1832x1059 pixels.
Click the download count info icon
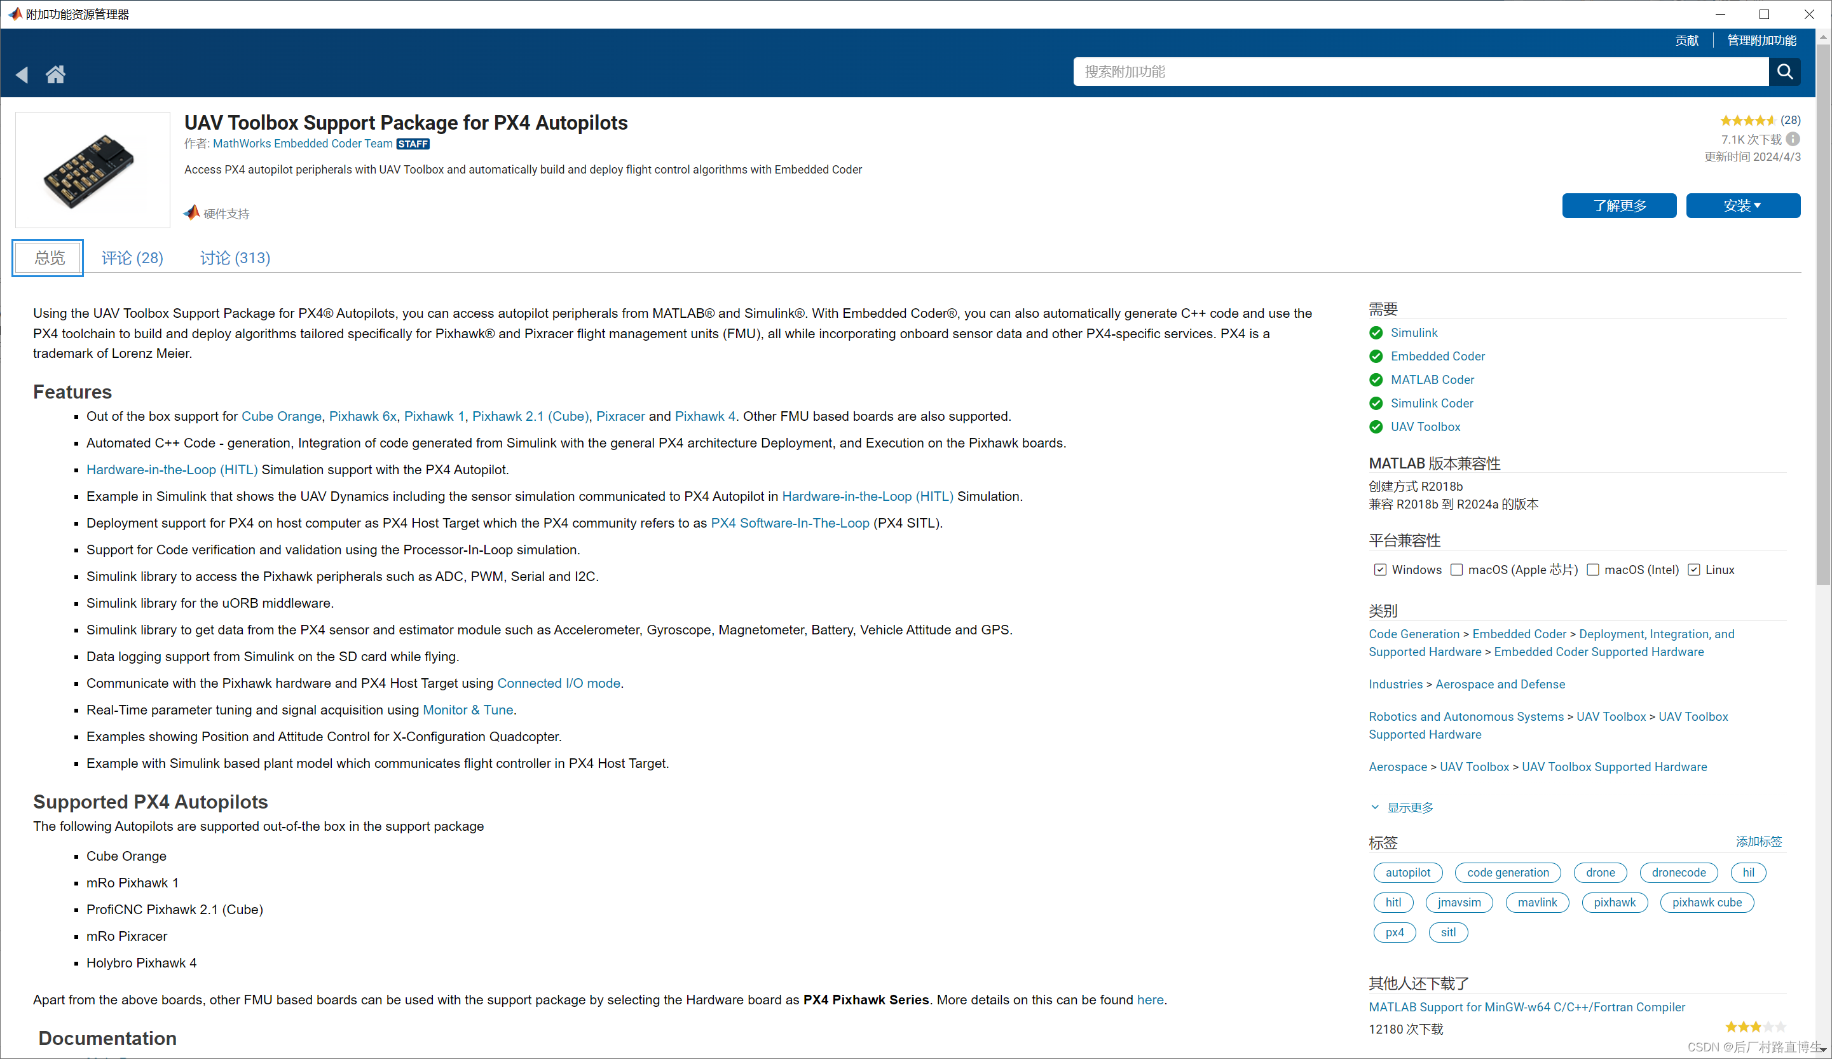(x=1793, y=139)
